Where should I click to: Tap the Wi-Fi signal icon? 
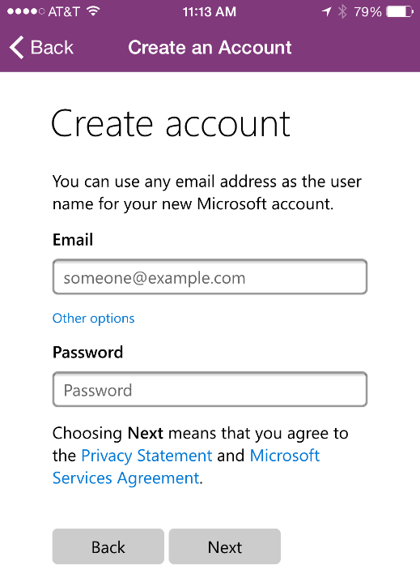point(94,11)
